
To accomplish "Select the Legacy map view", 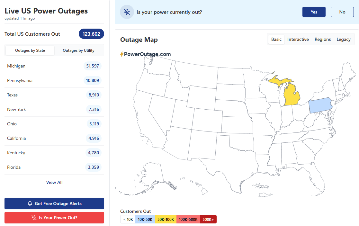I will [x=343, y=39].
